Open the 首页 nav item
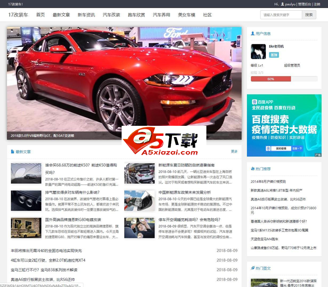The height and width of the screenshot is (287, 328). pyautogui.click(x=40, y=15)
